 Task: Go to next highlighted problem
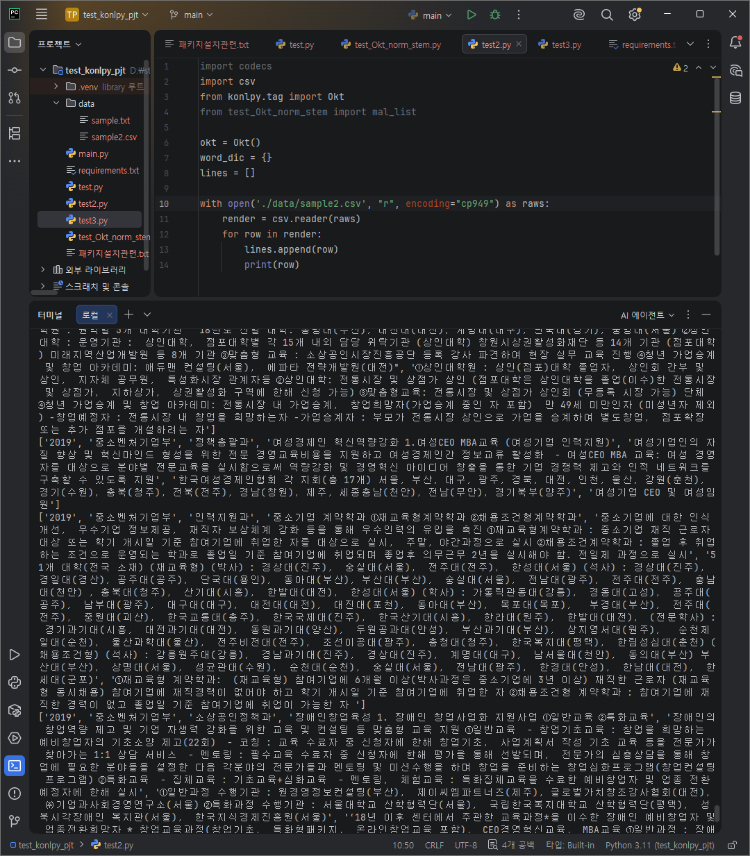click(714, 67)
